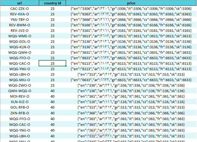This screenshot has width=197, height=142.
Task: Select the WQG-KLN-O url cell
Action: pos(19,47)
